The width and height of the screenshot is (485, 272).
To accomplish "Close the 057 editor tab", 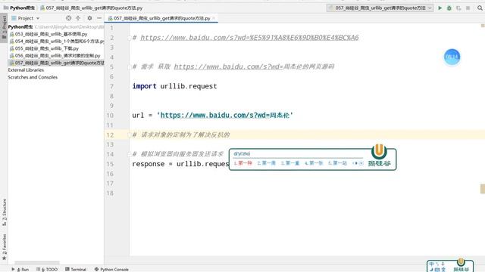I will pyautogui.click(x=214, y=18).
